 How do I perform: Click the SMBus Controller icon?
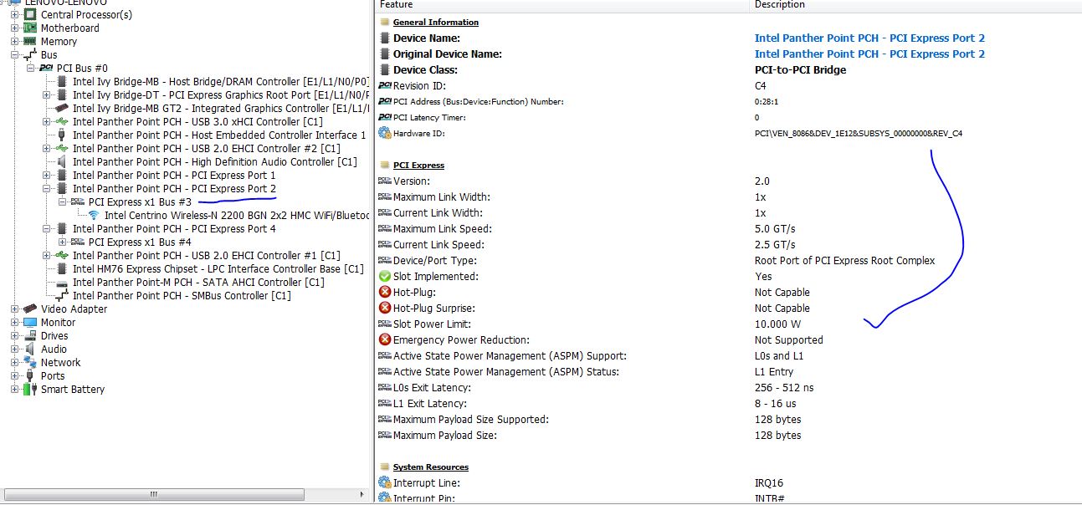tap(62, 295)
